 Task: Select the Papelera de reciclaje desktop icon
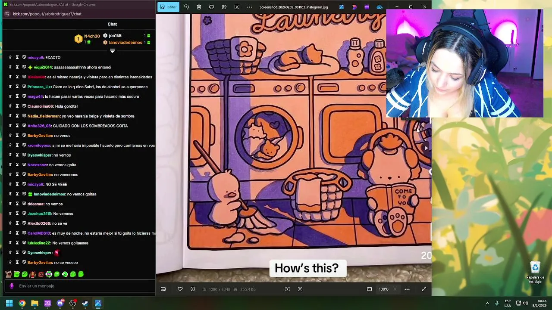[x=535, y=272]
